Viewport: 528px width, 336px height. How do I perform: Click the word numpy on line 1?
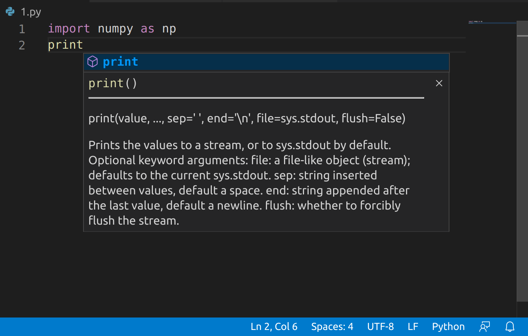[x=115, y=29]
